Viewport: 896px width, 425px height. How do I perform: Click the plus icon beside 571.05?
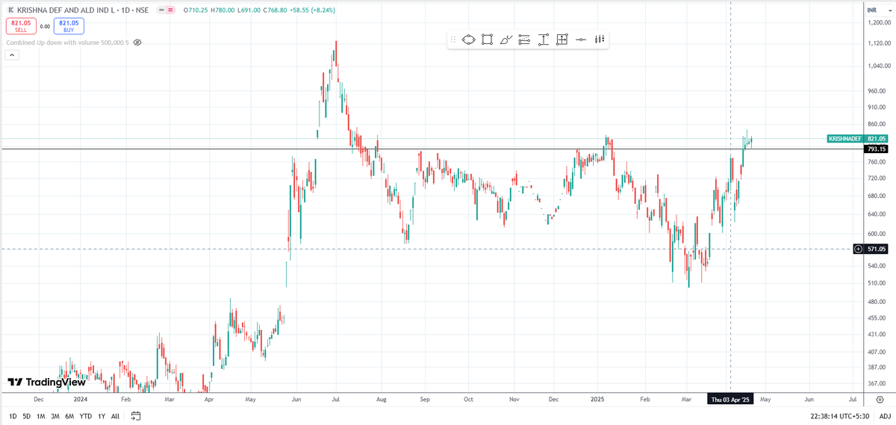[859, 249]
